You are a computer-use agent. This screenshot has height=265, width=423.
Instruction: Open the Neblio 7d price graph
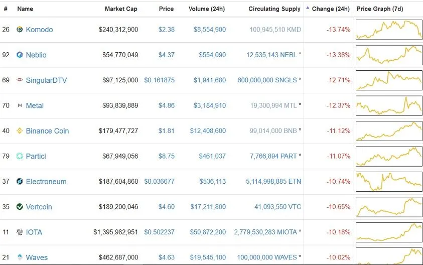point(389,55)
